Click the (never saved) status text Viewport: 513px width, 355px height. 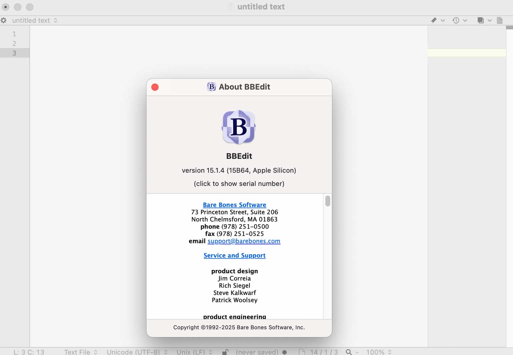click(x=257, y=352)
